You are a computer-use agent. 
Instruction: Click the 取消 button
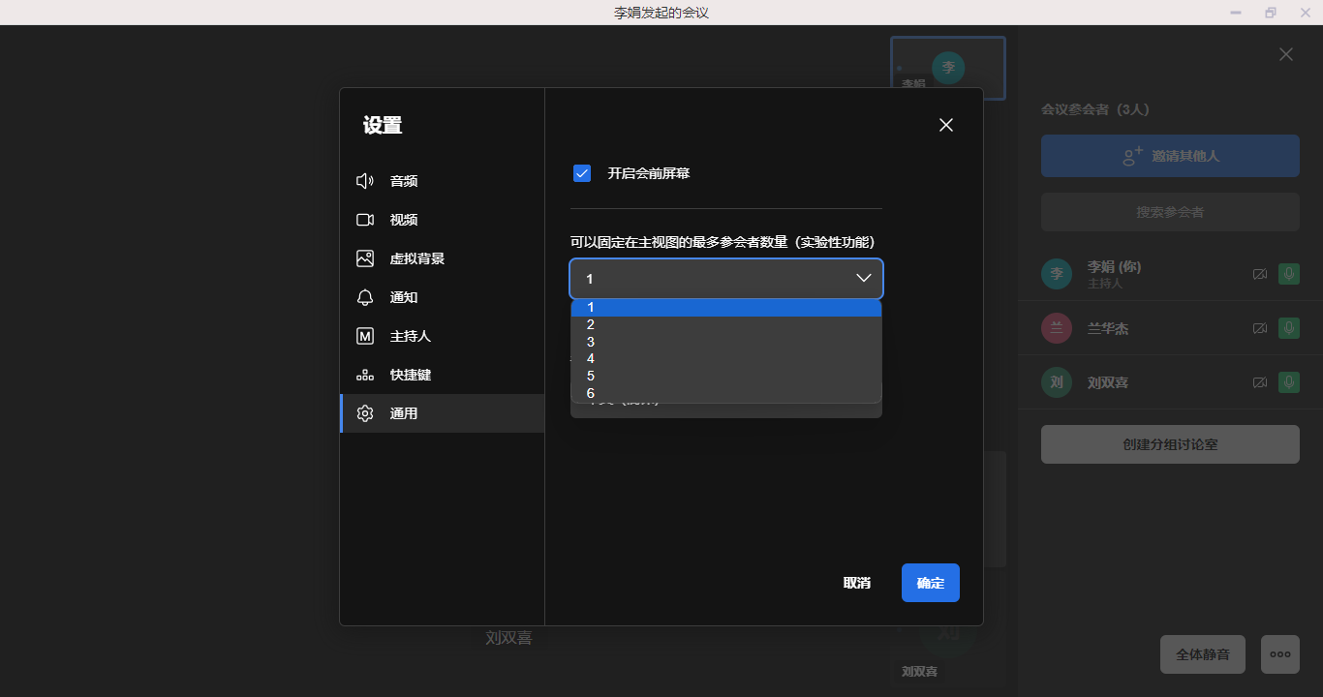click(x=857, y=583)
